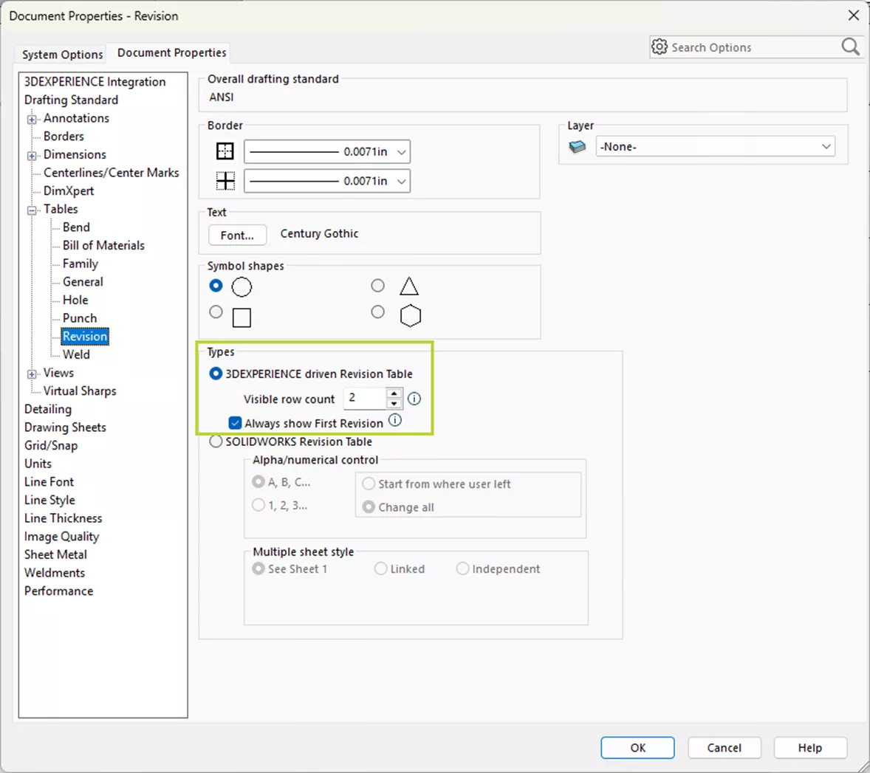Screen dimensions: 870x773
Task: Select Bill of Materials in the tree
Action: pyautogui.click(x=103, y=245)
